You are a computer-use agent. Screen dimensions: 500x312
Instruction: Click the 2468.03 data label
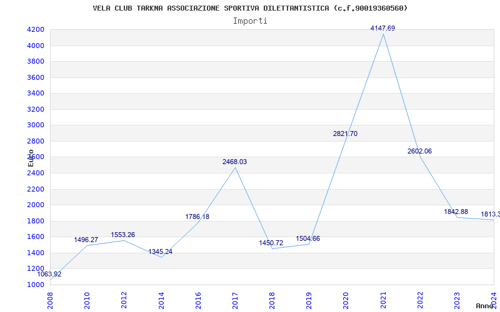pyautogui.click(x=235, y=162)
